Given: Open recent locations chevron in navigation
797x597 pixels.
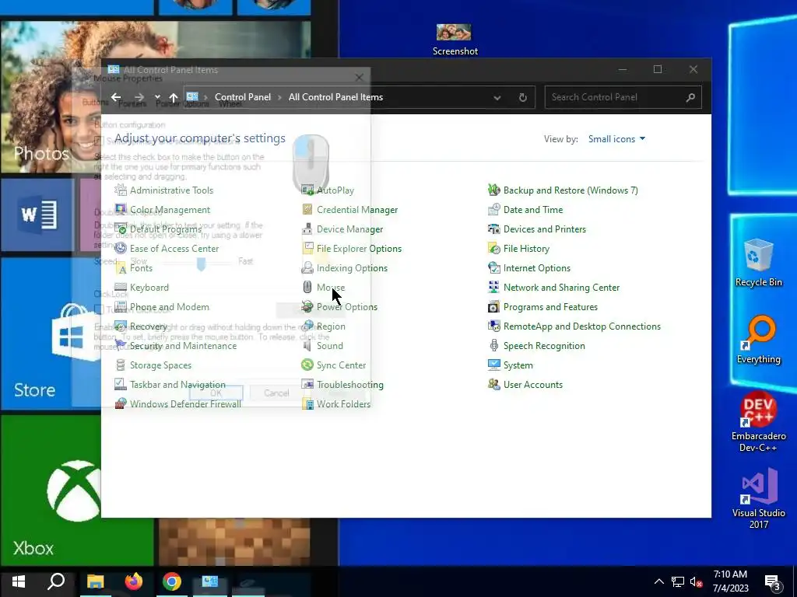Looking at the screenshot, I should tap(157, 97).
